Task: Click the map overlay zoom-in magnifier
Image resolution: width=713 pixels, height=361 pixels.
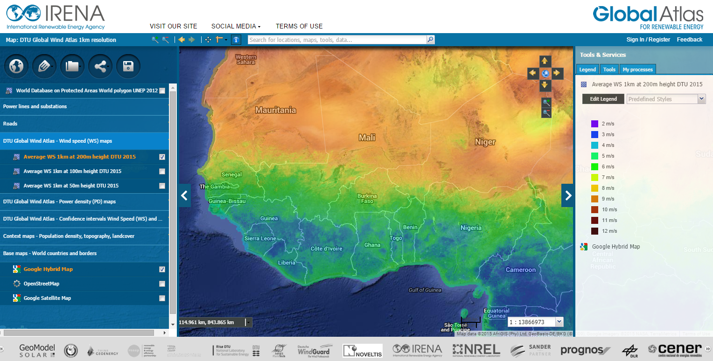Action: tap(546, 103)
